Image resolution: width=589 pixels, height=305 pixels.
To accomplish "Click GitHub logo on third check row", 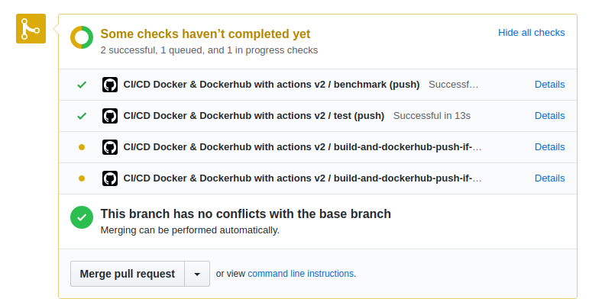I will 109,146.
